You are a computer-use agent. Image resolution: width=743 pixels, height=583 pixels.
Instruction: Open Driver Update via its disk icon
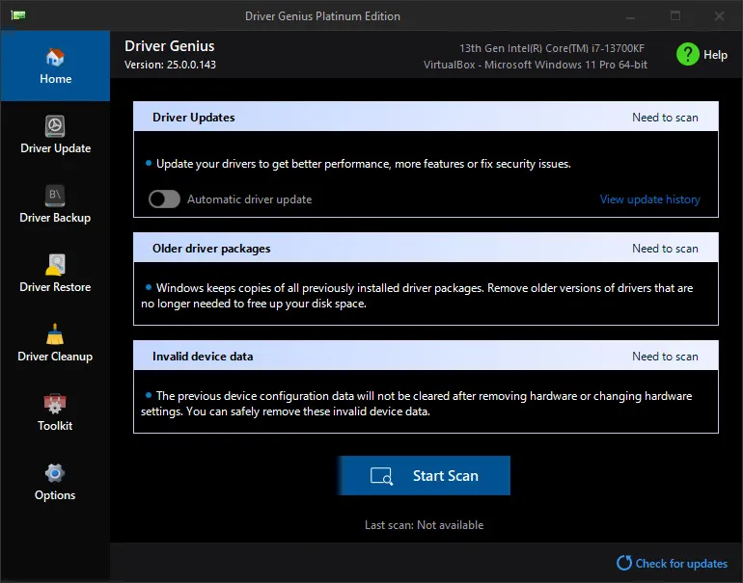[55, 126]
